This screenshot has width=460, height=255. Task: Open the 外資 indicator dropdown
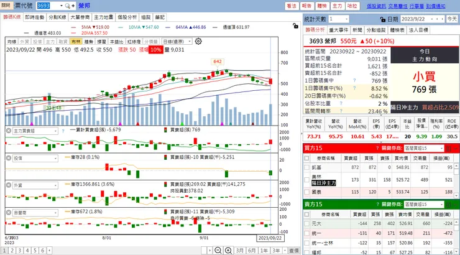point(55,185)
